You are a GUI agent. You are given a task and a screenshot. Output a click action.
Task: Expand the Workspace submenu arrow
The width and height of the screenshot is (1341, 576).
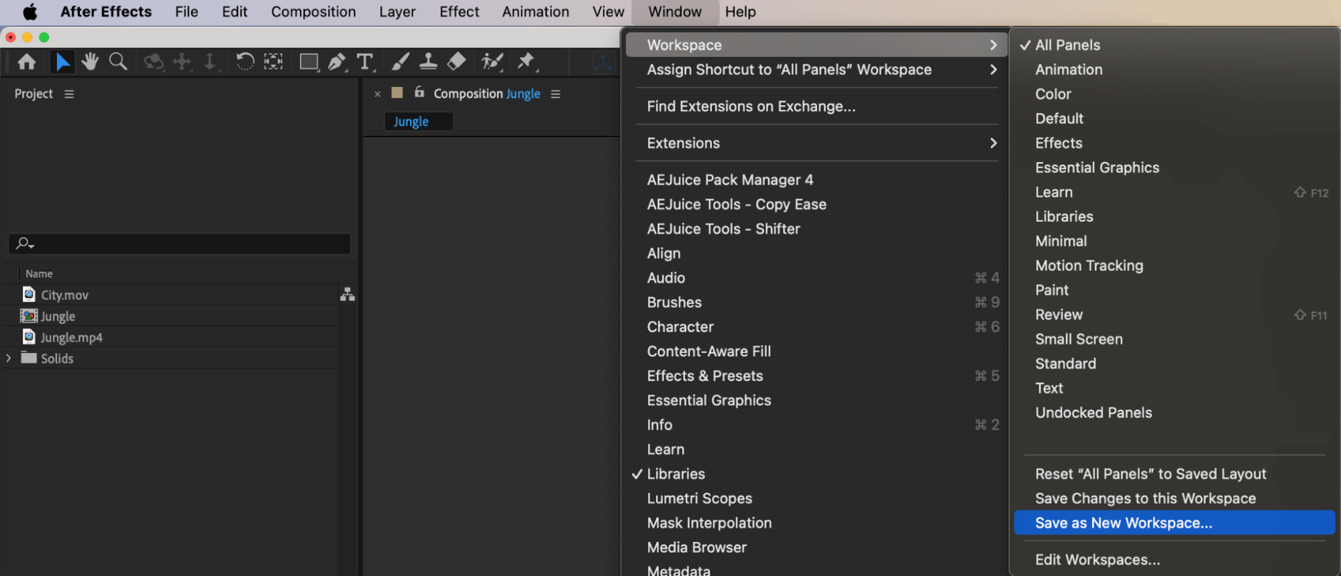(994, 45)
